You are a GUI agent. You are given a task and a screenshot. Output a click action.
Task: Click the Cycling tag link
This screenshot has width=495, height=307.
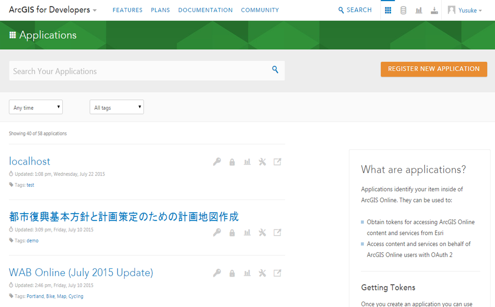click(76, 297)
